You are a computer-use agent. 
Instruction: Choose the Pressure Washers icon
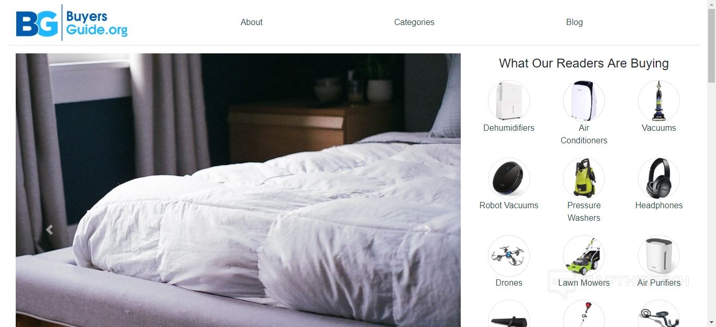click(583, 178)
